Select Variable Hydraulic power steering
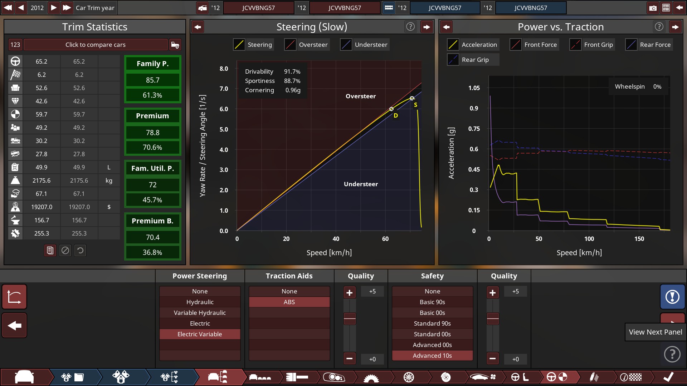 click(200, 313)
